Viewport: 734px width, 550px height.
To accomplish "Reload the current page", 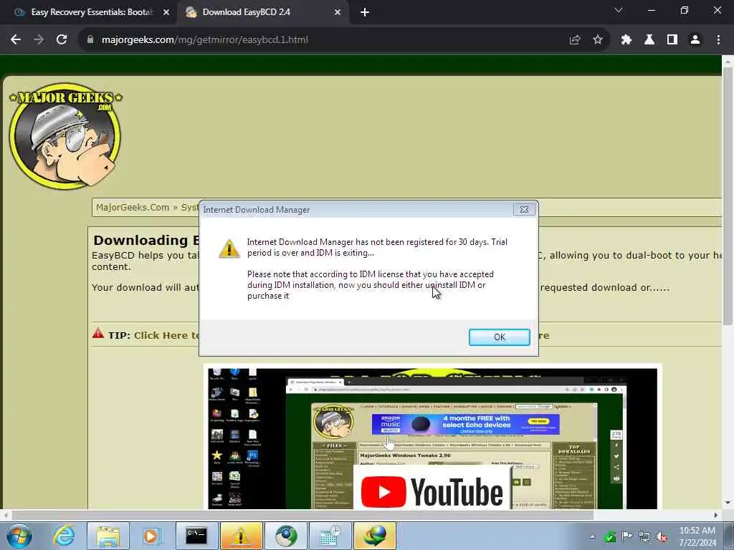I will (x=62, y=40).
